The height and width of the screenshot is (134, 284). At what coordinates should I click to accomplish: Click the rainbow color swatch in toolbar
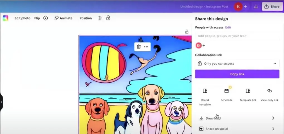6,18
